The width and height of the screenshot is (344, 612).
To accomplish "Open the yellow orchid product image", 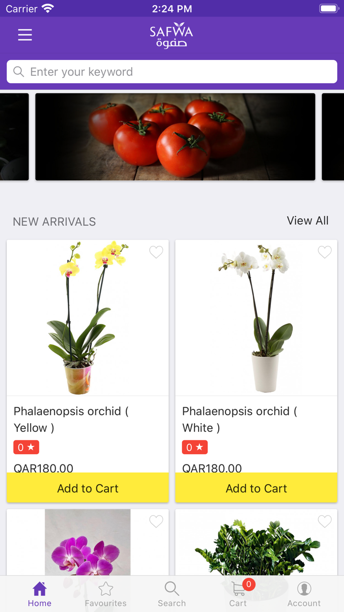I will click(x=88, y=318).
